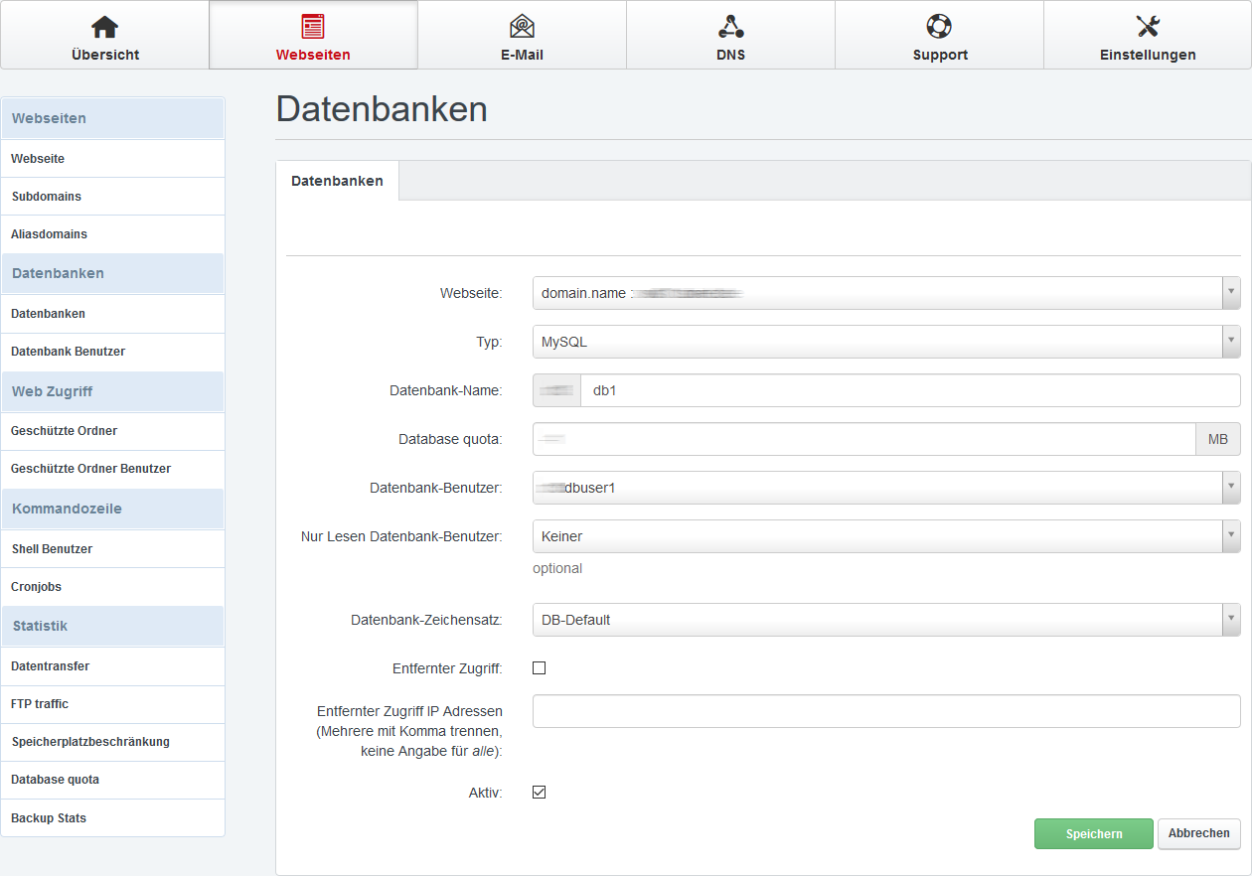Open Datenbank Benutzer in sidebar
This screenshot has width=1252, height=876.
coord(69,352)
